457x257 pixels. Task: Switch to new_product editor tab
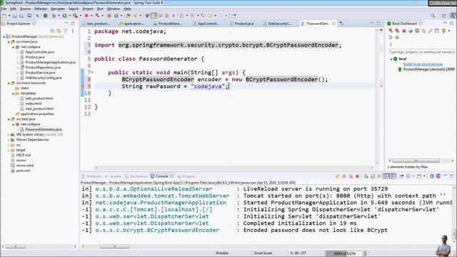point(99,24)
